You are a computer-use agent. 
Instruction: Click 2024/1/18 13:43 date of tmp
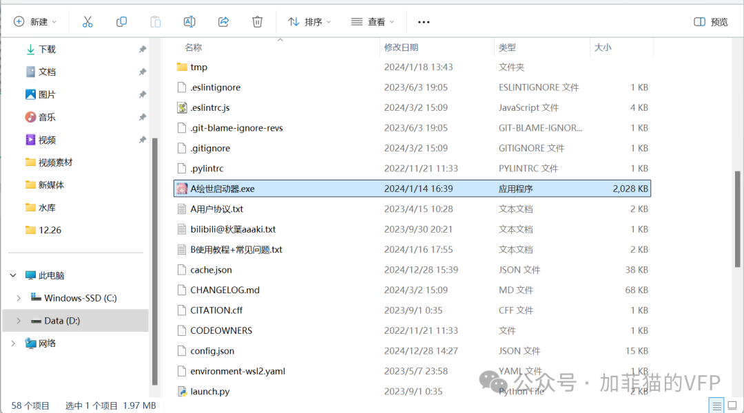pyautogui.click(x=419, y=67)
